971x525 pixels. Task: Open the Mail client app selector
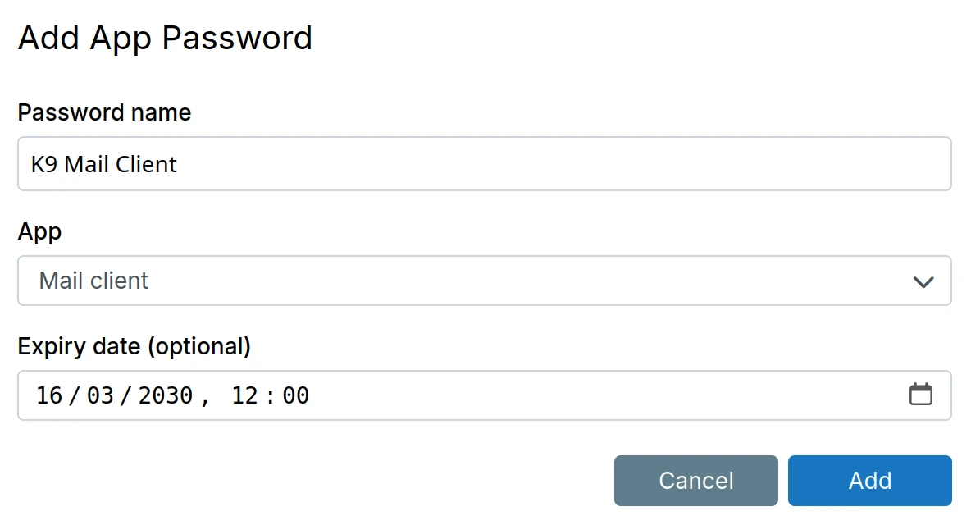484,281
